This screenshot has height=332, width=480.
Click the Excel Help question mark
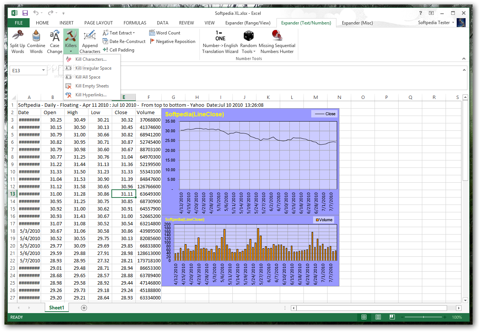[420, 13]
